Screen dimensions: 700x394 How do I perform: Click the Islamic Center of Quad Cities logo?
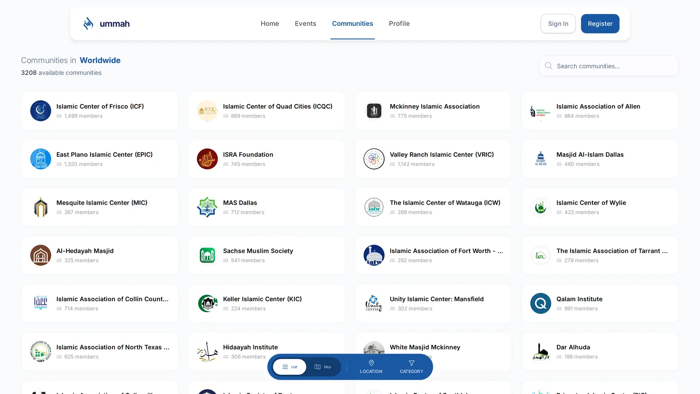tap(207, 111)
